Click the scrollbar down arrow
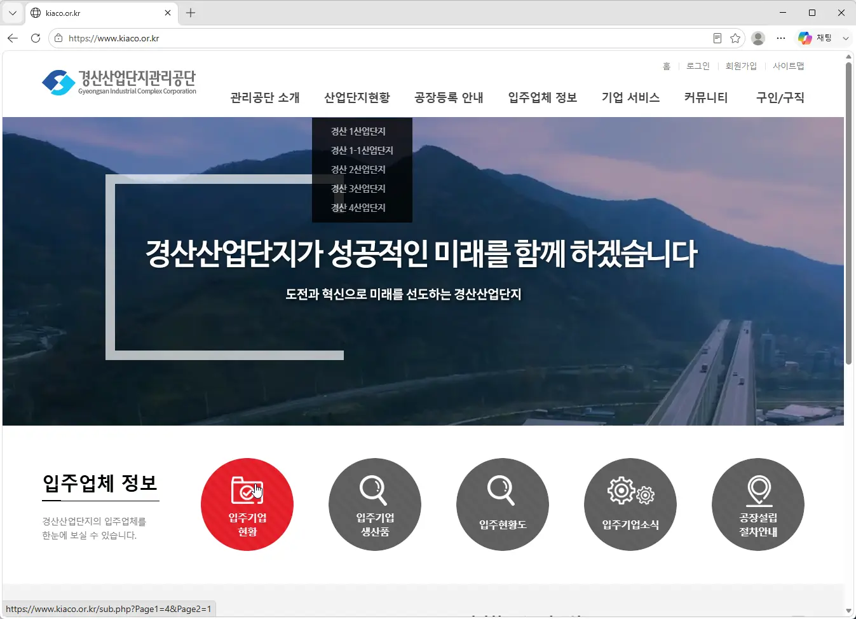The width and height of the screenshot is (856, 619). 848,611
